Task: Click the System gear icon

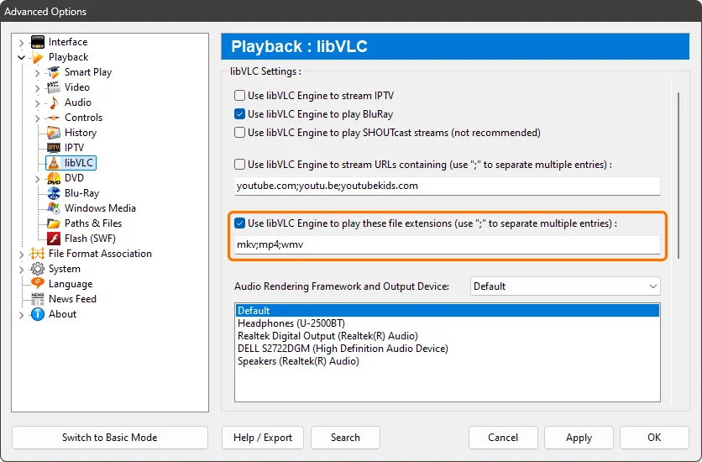Action: click(x=38, y=269)
